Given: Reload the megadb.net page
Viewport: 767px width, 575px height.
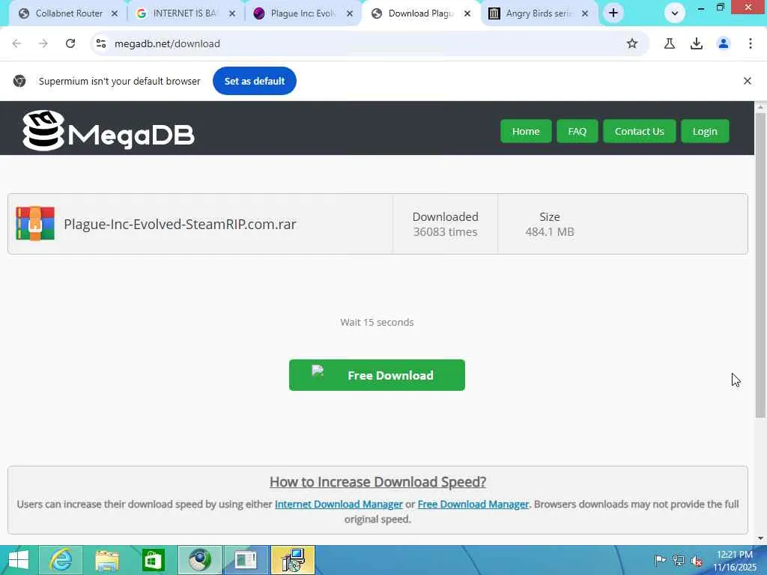Looking at the screenshot, I should pos(70,43).
